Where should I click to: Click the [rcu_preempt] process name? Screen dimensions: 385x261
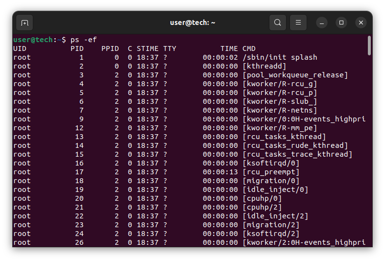tap(271, 172)
